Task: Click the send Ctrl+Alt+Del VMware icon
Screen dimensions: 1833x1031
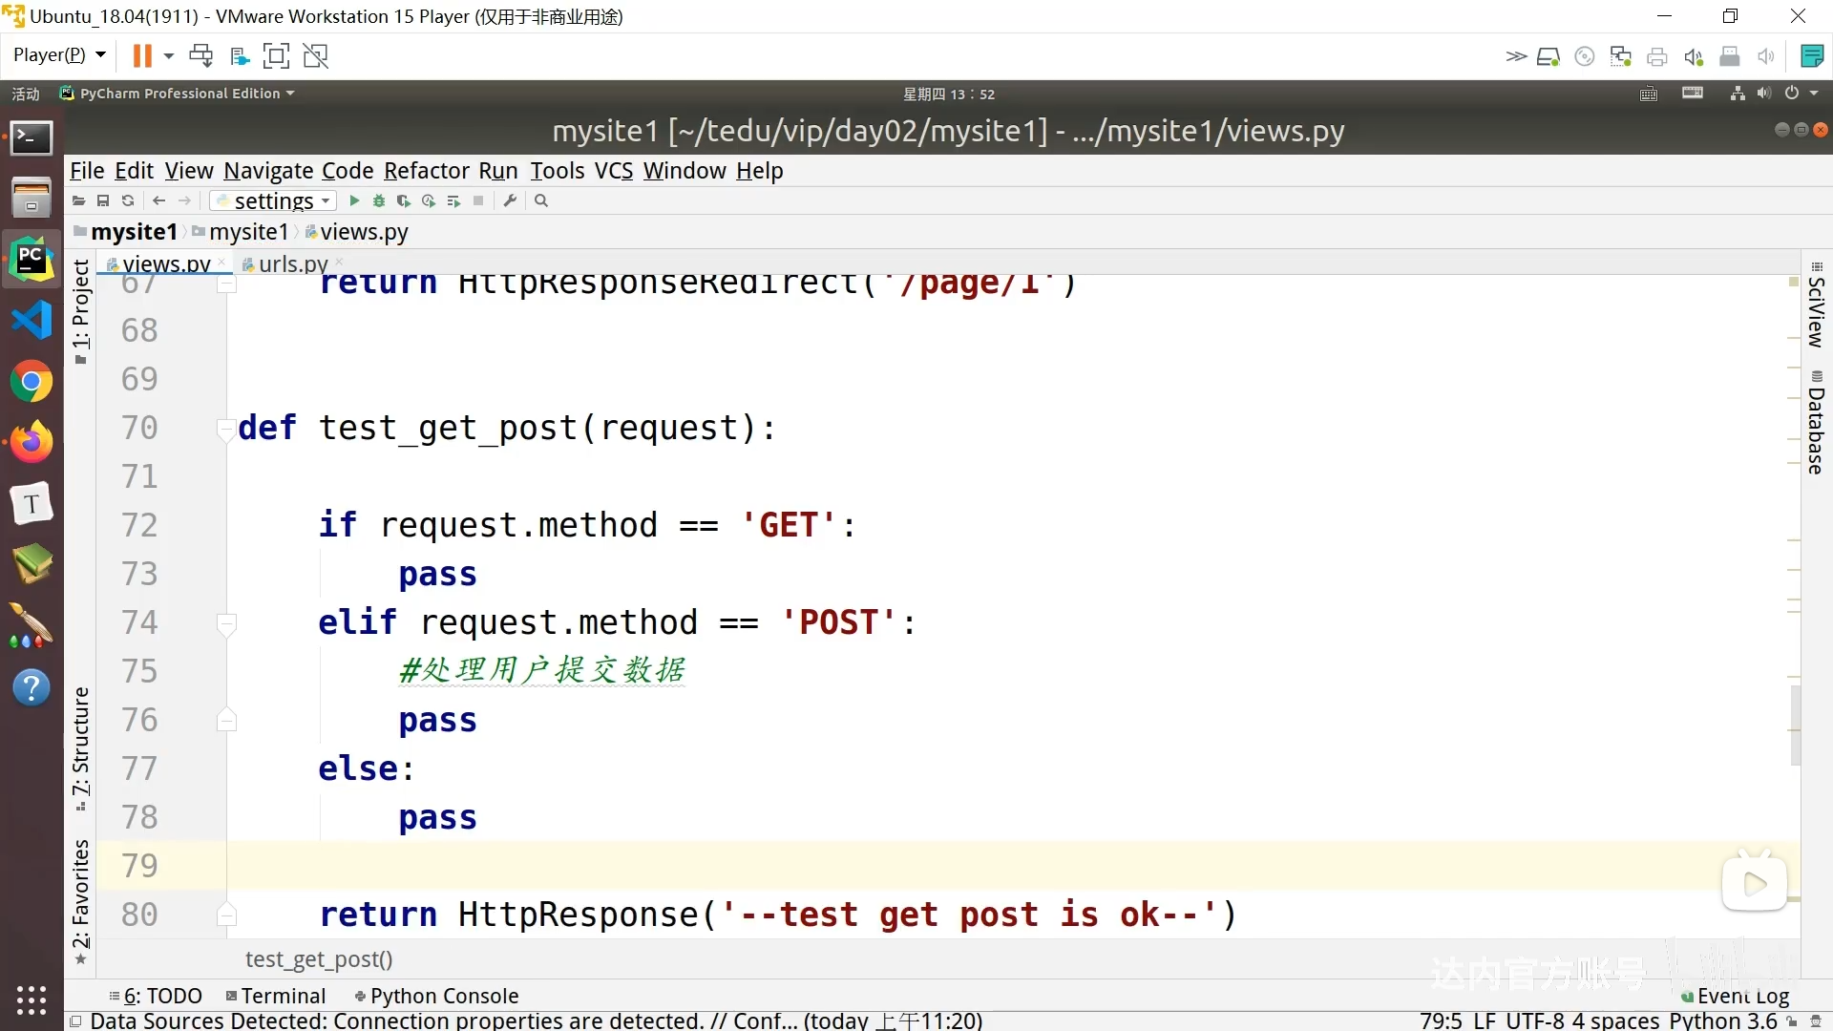Action: 201,56
